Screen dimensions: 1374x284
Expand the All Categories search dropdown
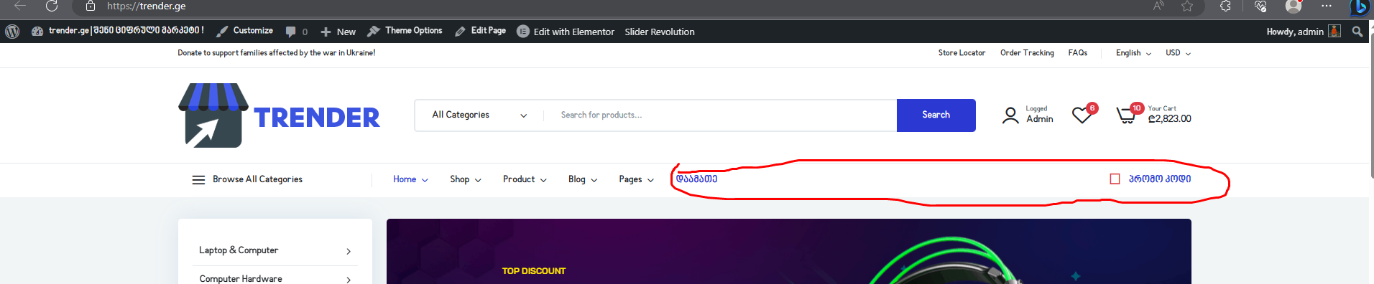coord(479,115)
